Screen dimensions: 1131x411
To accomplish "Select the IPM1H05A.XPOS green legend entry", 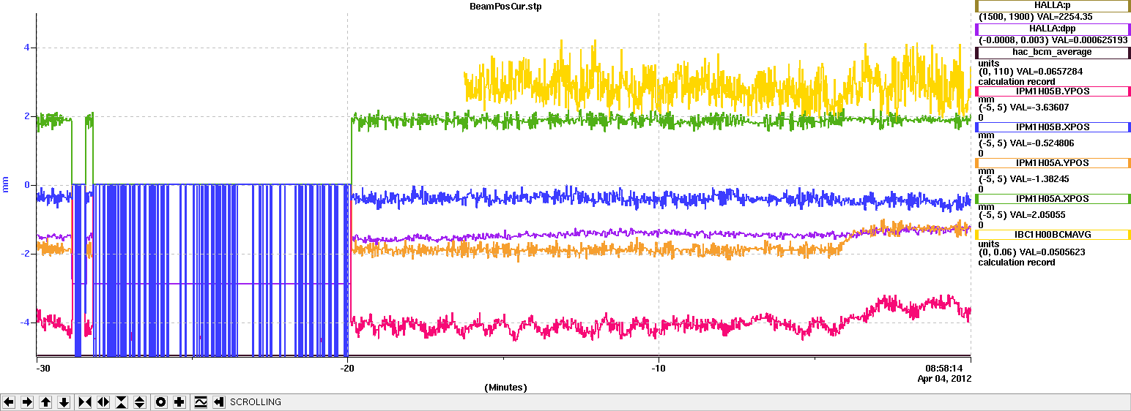I will click(x=1052, y=199).
